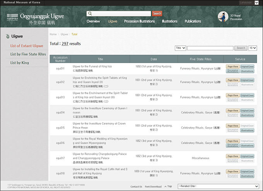263x191 pixels.
Task: Click Original Cover for ogu013
Action: coord(247,95)
